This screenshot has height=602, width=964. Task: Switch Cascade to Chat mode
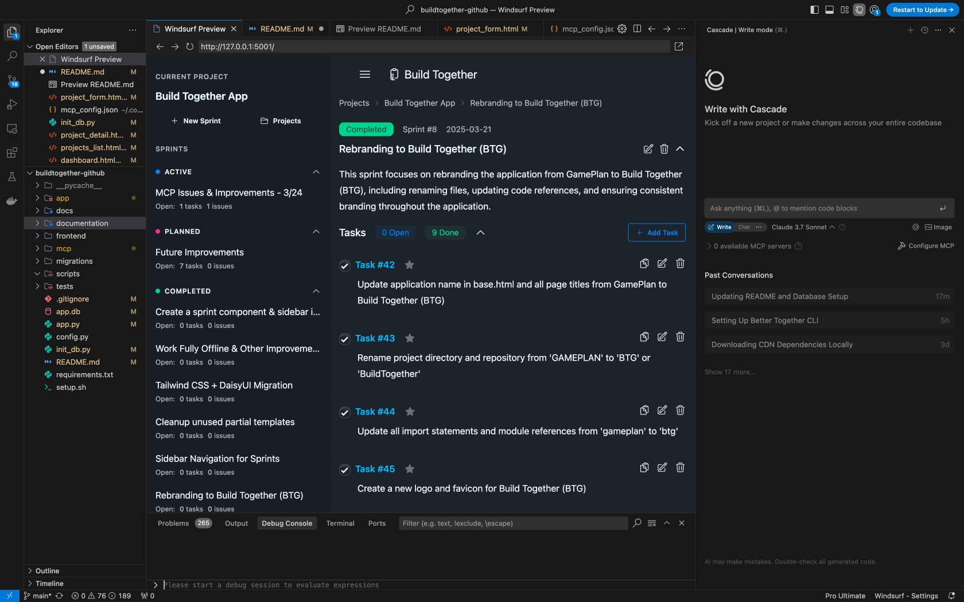pyautogui.click(x=744, y=227)
